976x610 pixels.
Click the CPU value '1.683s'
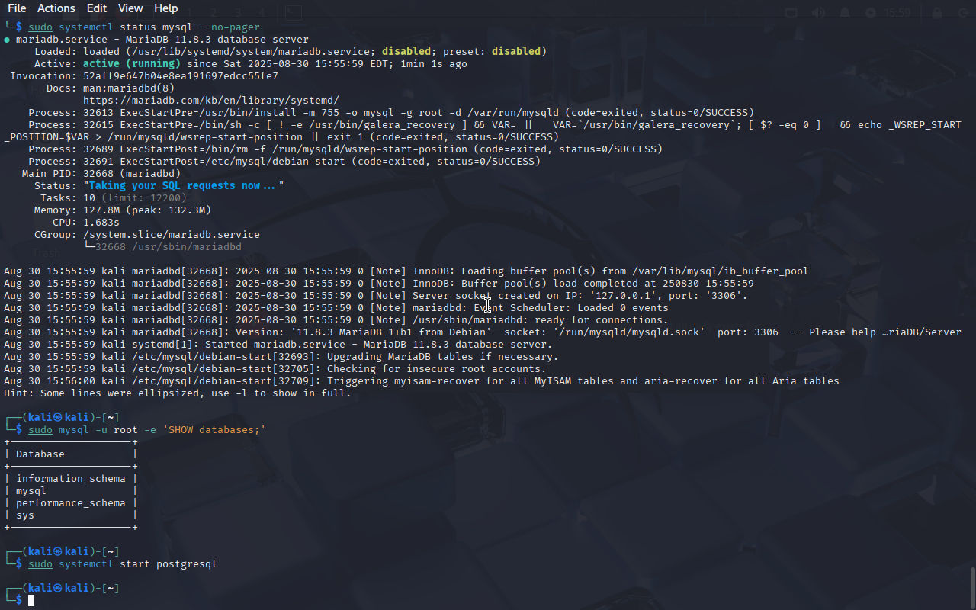[x=101, y=223]
